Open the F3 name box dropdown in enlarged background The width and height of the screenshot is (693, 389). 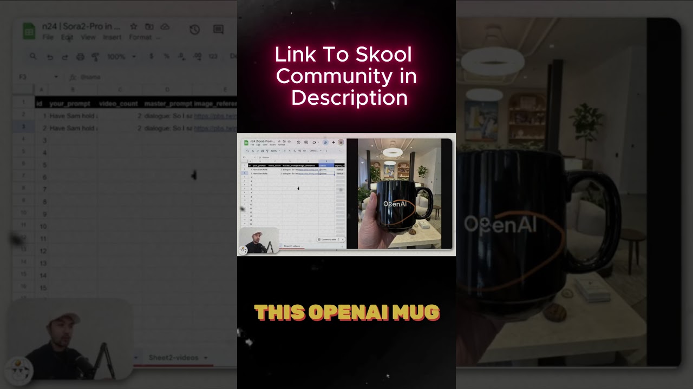click(56, 77)
